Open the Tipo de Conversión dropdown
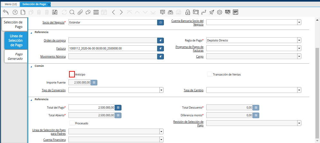Screen dimensions: 320x143 161,90
